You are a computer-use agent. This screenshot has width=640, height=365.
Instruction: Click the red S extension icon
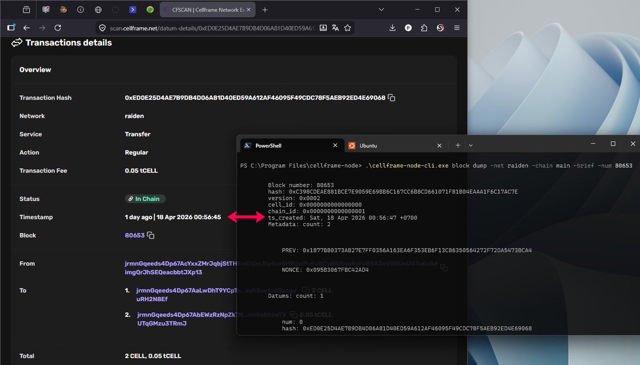[x=441, y=28]
